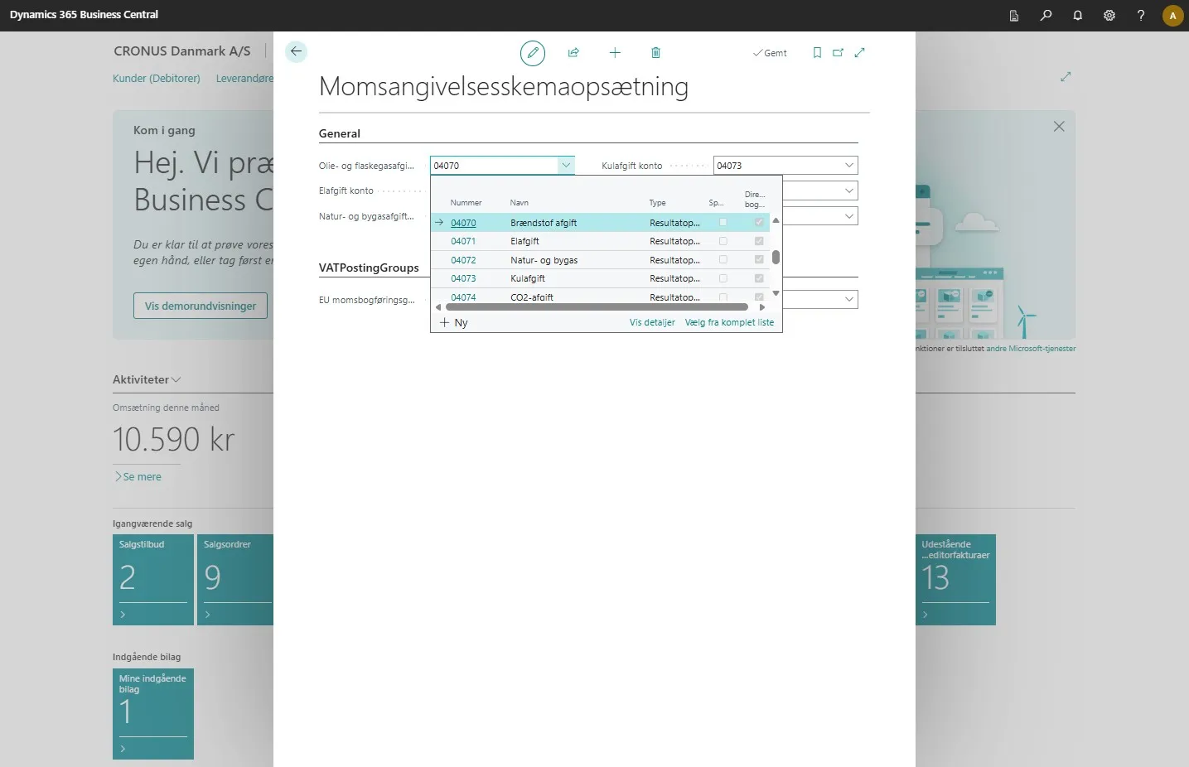Click andre Microsoft-tjenester link

click(1031, 349)
